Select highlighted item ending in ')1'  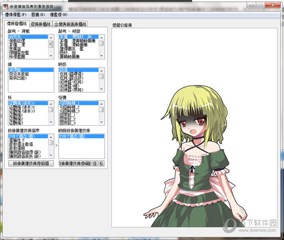click(x=28, y=103)
